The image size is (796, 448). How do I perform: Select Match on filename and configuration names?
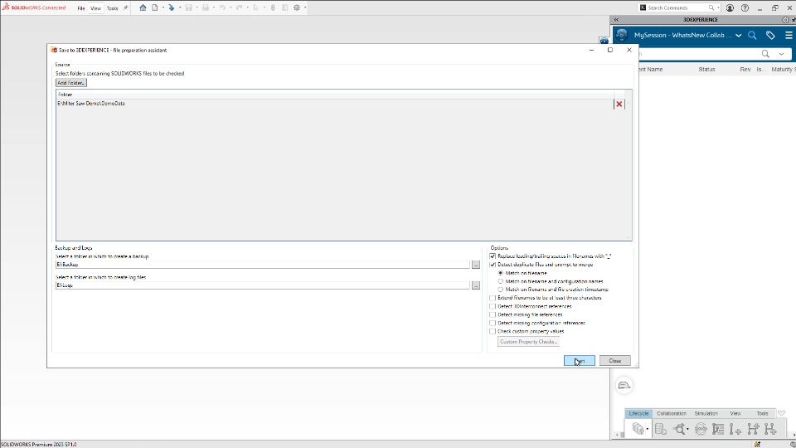tap(501, 281)
